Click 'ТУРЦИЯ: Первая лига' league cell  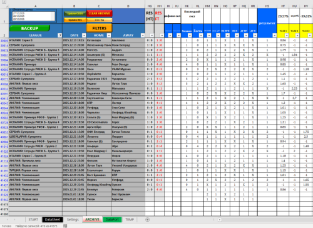36,170
